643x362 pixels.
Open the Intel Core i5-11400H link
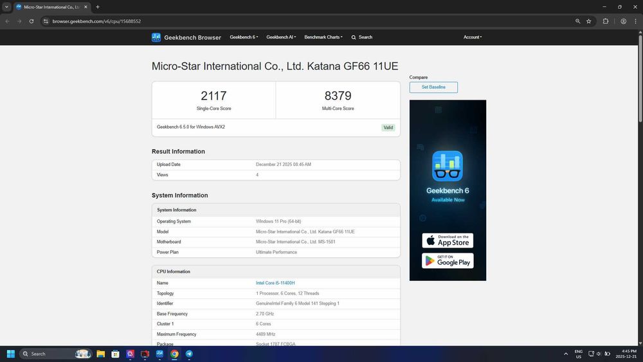[x=275, y=284]
